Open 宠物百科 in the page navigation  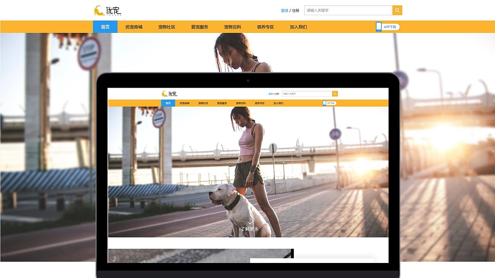pyautogui.click(x=232, y=27)
